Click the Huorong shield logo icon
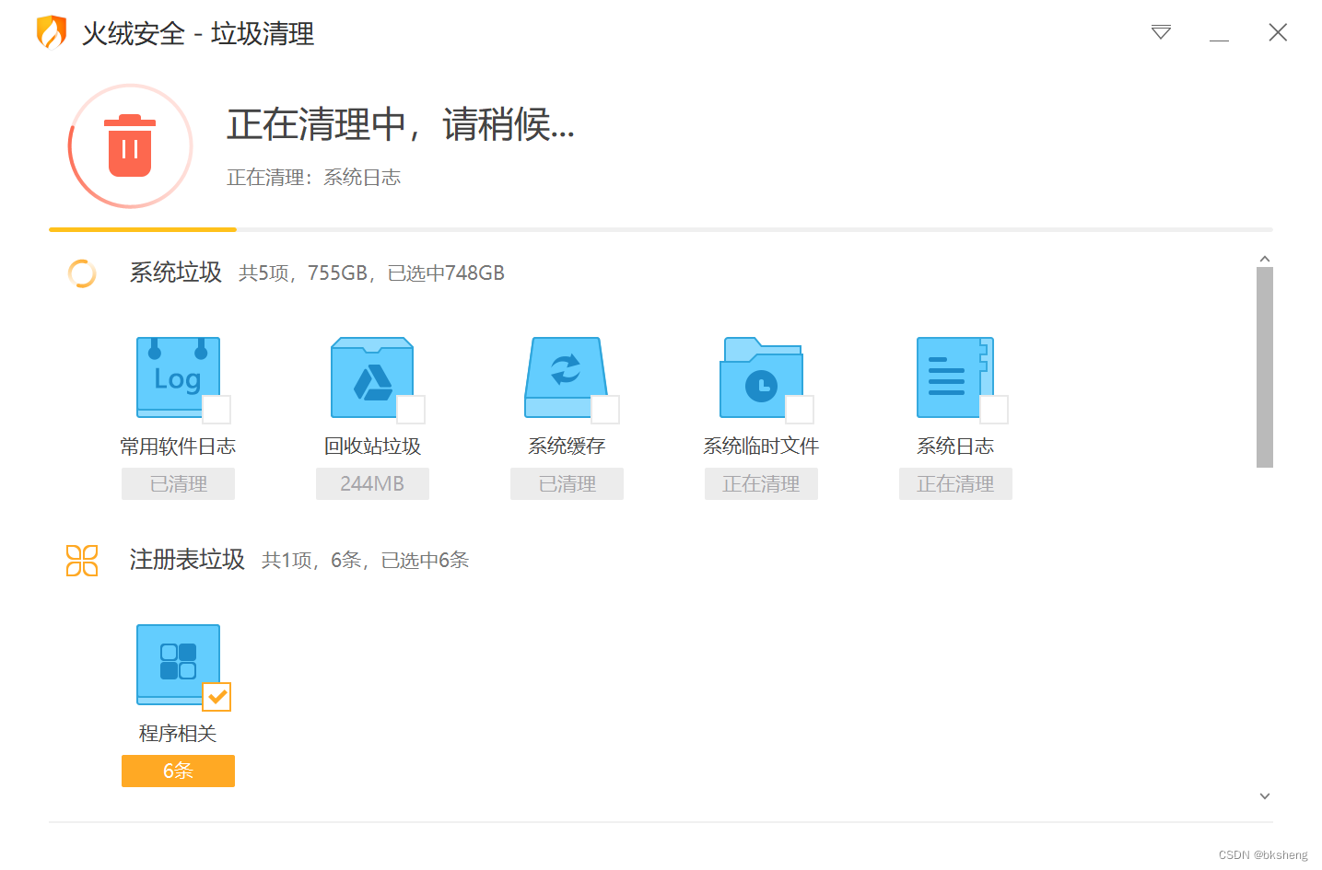 (51, 32)
